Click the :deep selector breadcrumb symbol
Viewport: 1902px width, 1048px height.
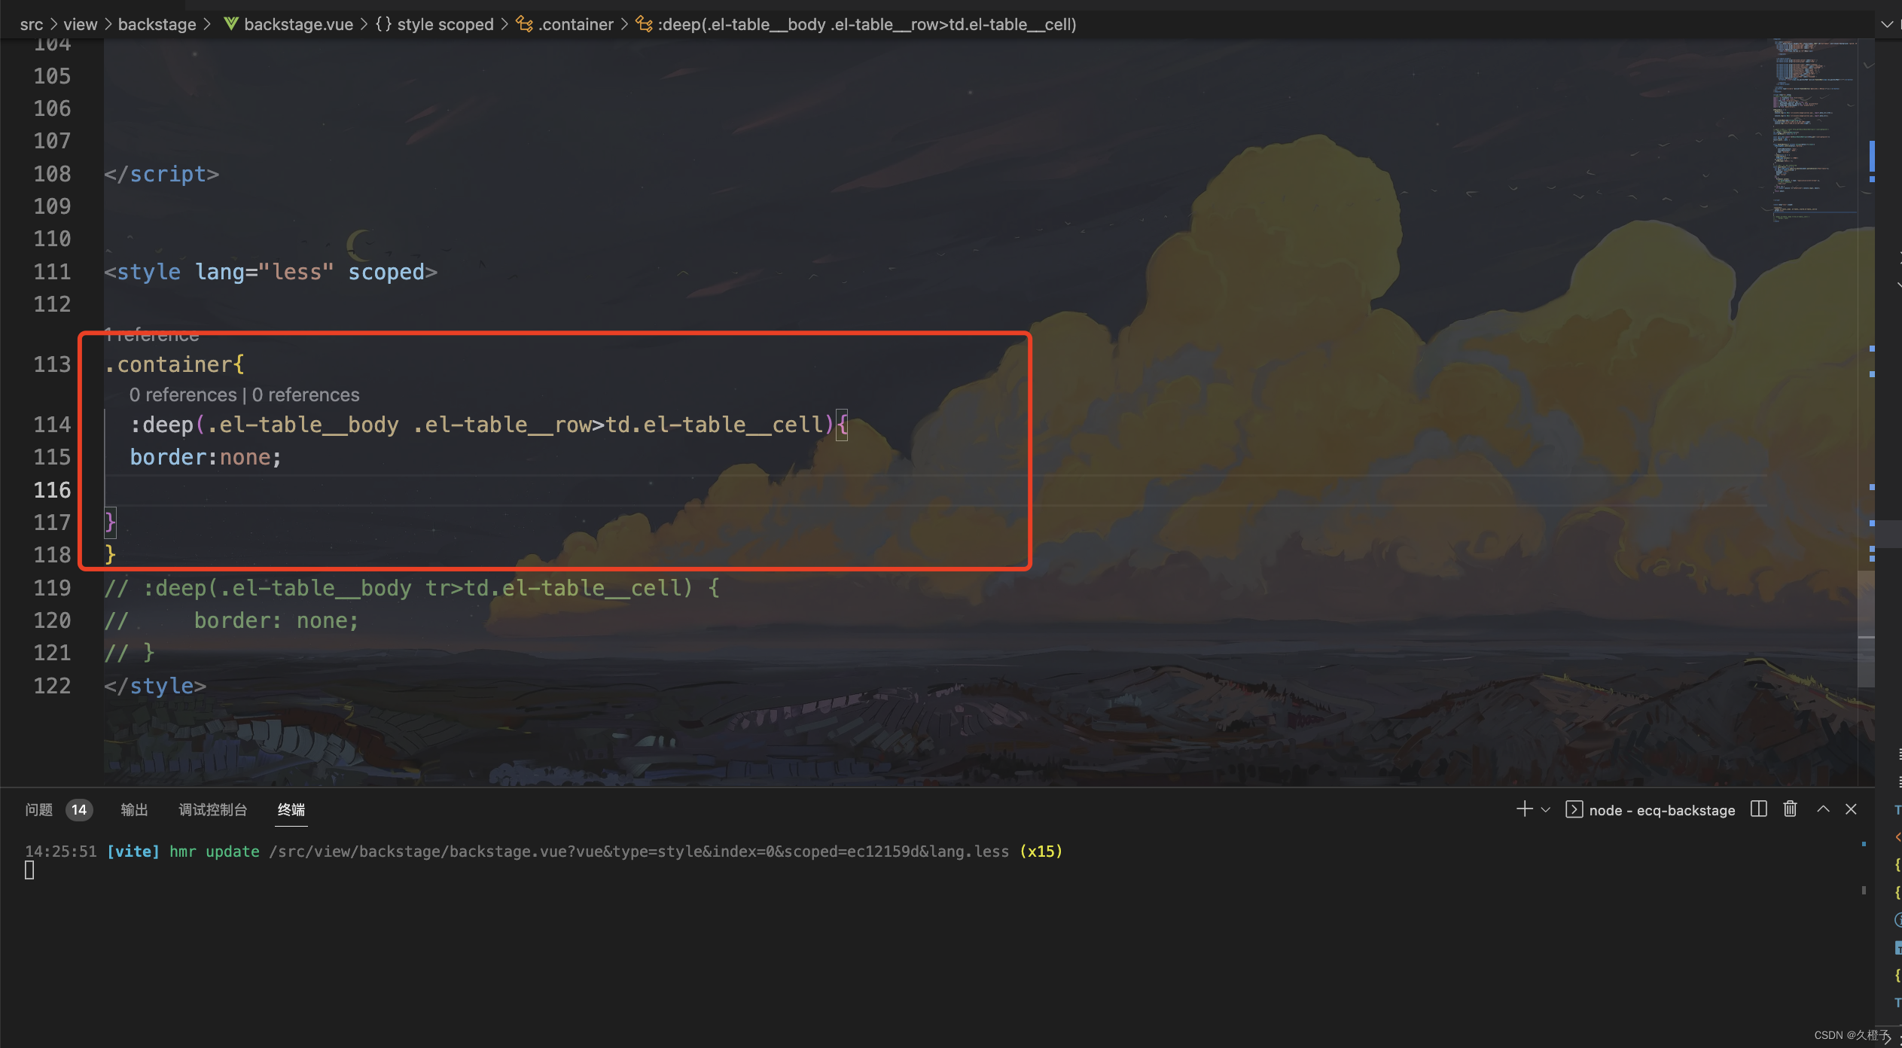(x=866, y=24)
